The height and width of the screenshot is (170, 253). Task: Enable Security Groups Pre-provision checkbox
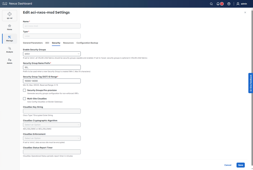24,90
